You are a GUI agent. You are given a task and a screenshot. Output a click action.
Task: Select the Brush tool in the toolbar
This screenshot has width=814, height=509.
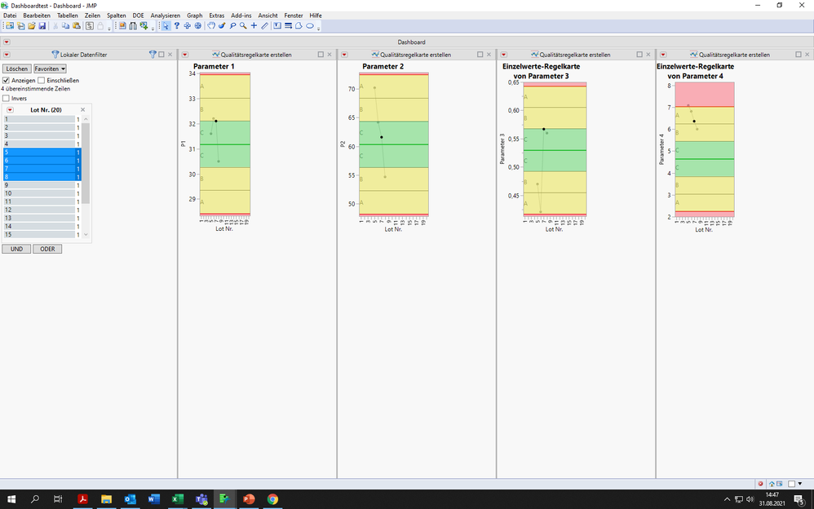click(x=220, y=27)
